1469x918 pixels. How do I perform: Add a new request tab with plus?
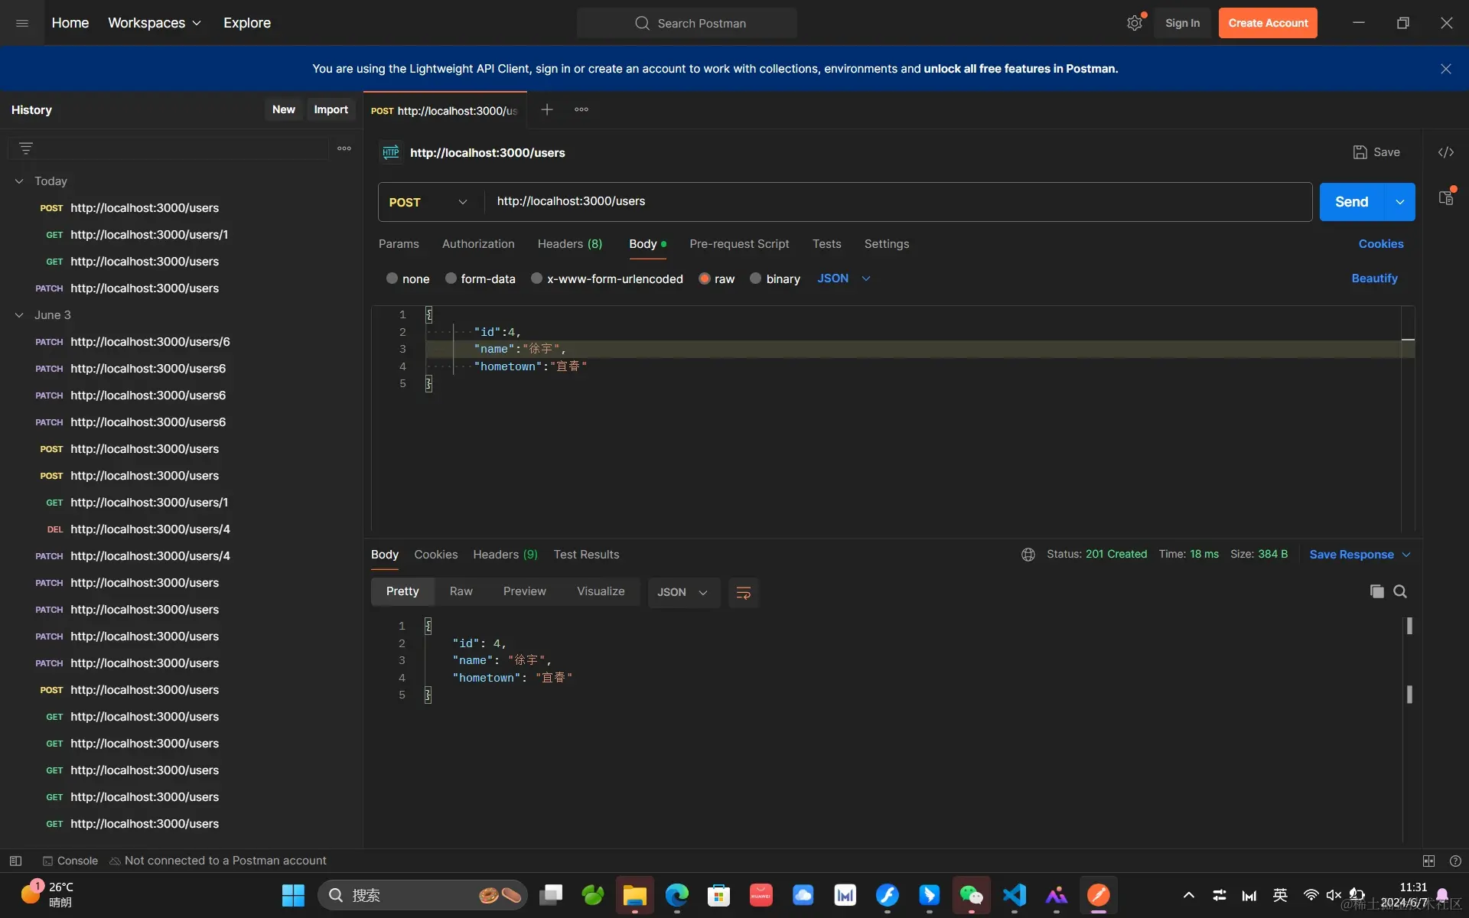coord(546,109)
